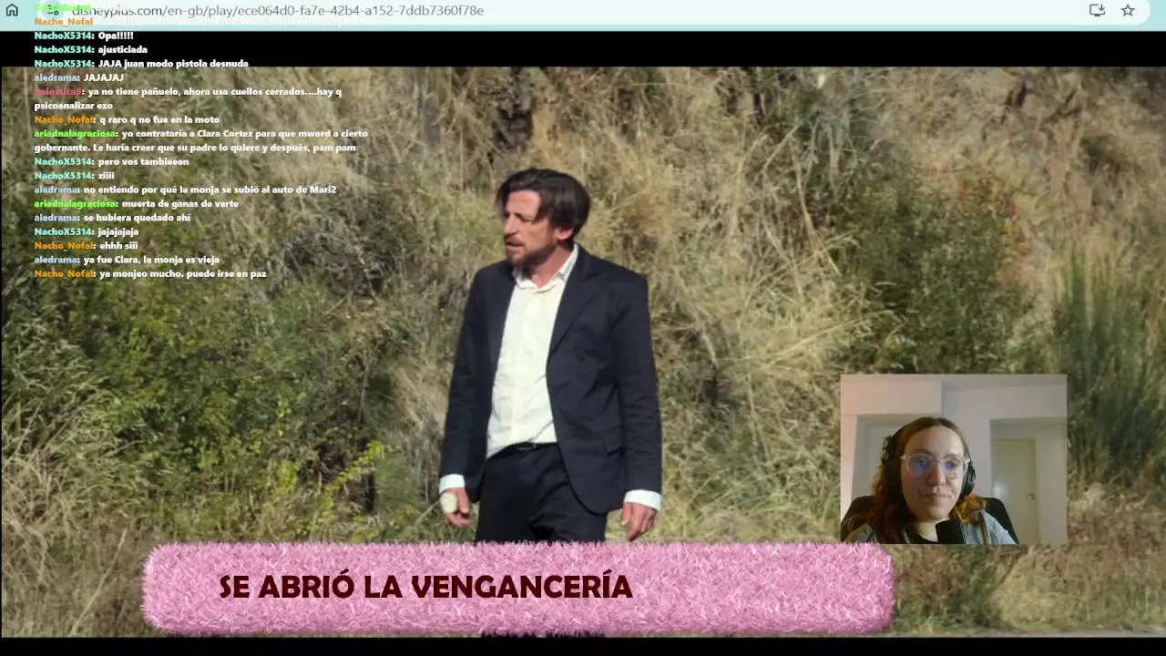The image size is (1166, 656).
Task: Select chat message 'ajusticiada'
Action: [x=123, y=49]
